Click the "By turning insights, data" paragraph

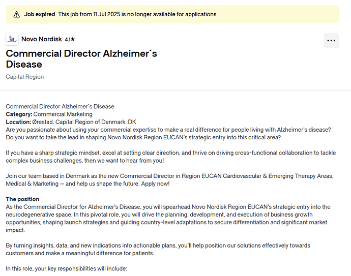coord(158,249)
